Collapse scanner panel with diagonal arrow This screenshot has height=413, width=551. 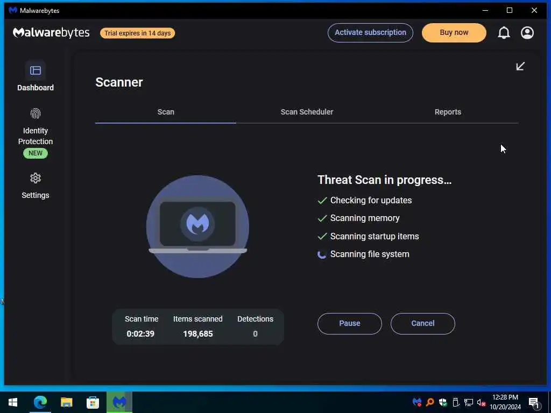click(x=520, y=66)
